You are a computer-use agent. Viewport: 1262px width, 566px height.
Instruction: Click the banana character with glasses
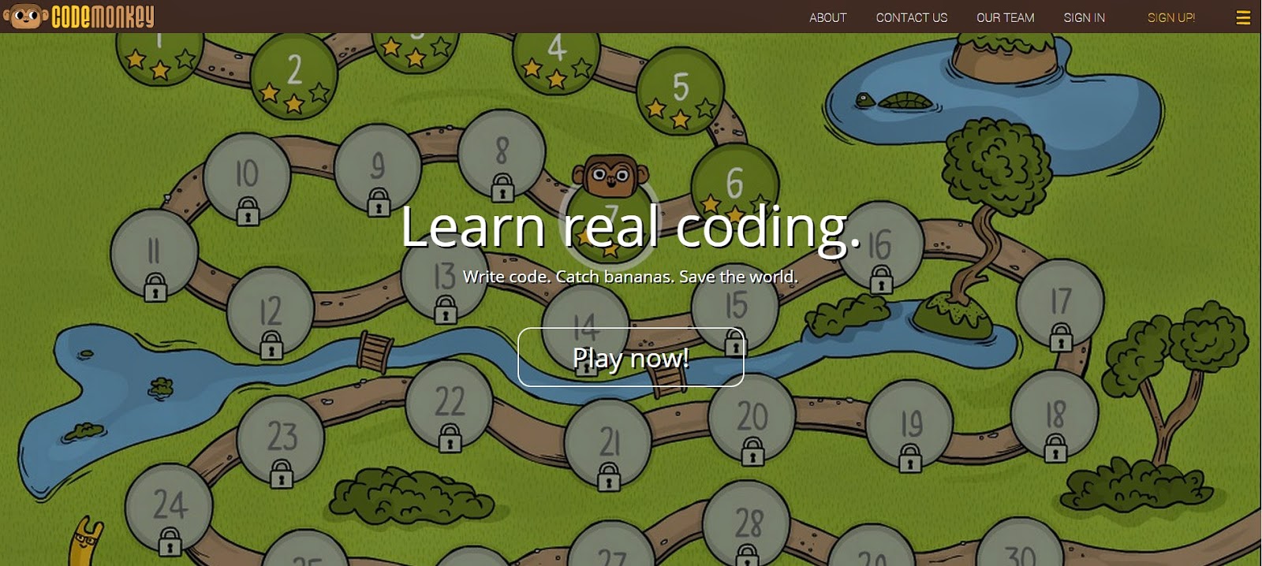pyautogui.click(x=87, y=542)
